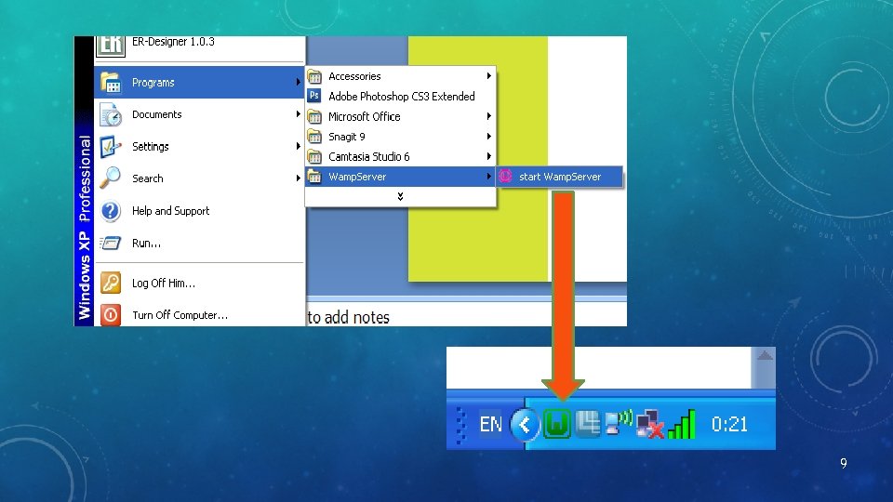Expand Settings submenu arrow
Screen dimensions: 893x502
click(298, 146)
